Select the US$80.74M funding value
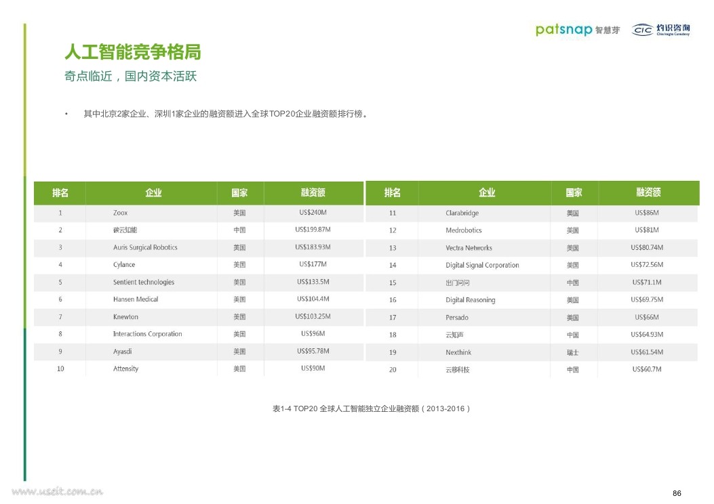714x504 pixels. coord(647,247)
